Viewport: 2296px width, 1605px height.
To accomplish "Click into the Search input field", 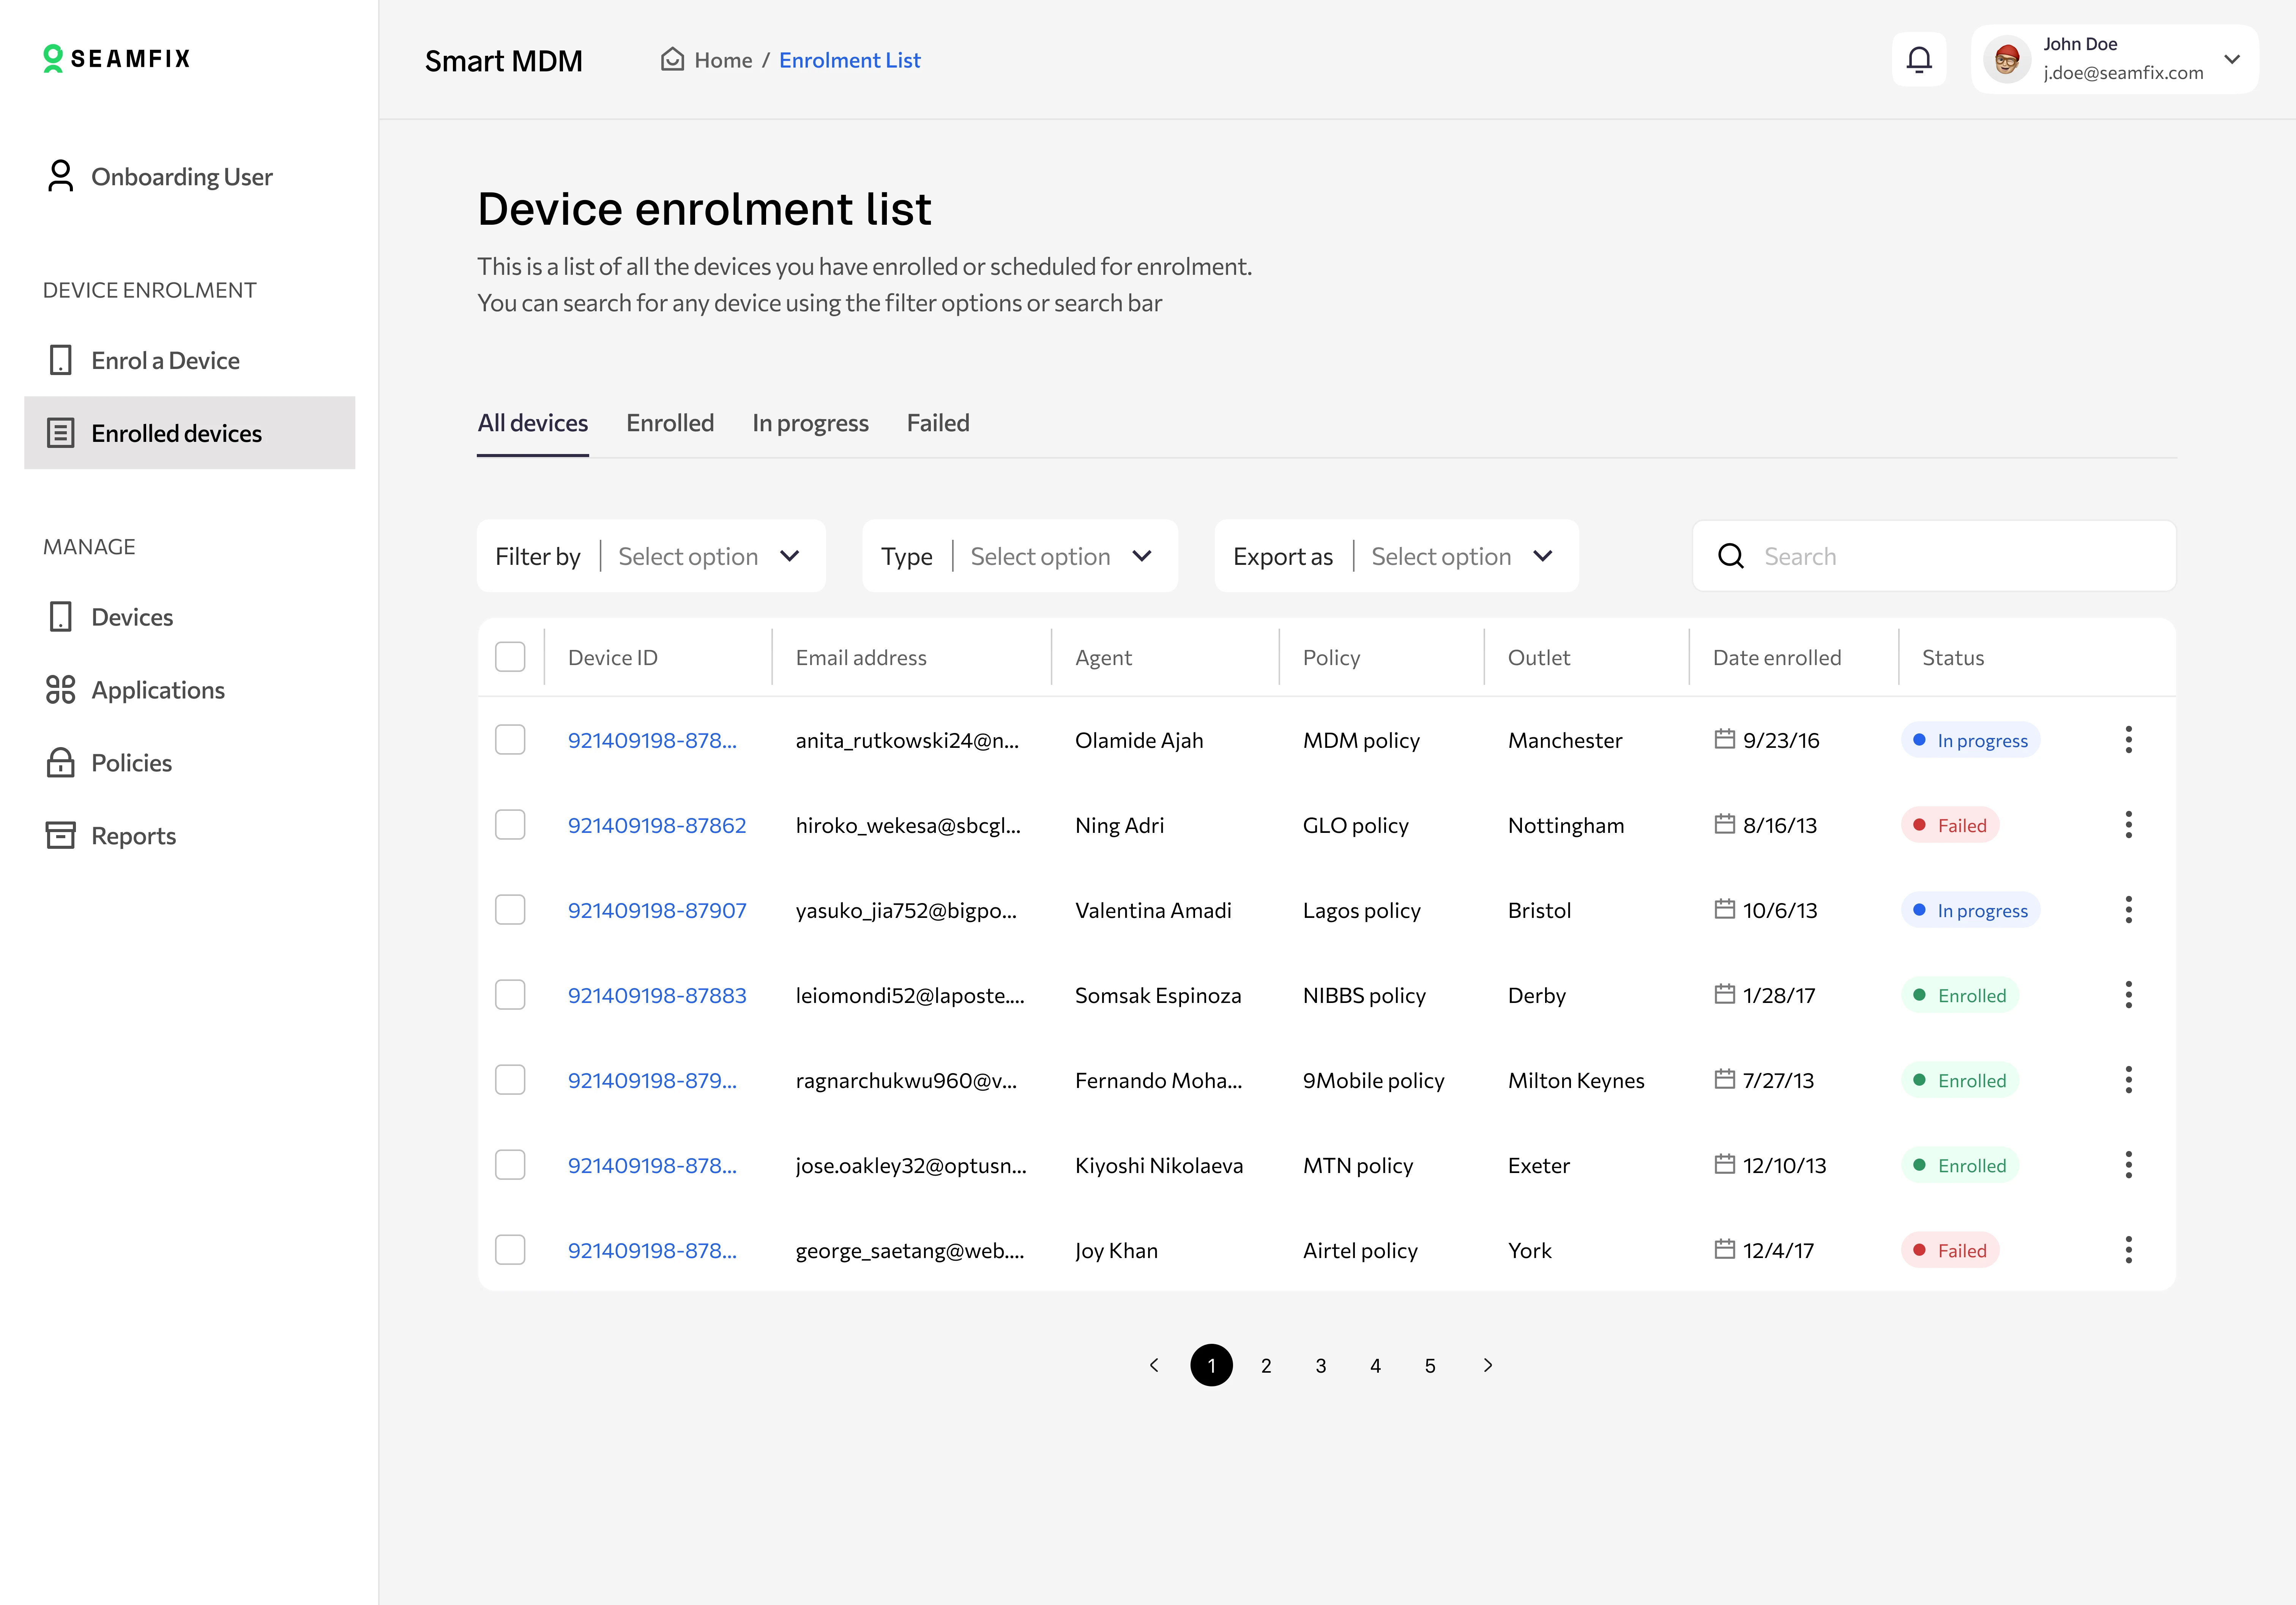I will [1950, 556].
